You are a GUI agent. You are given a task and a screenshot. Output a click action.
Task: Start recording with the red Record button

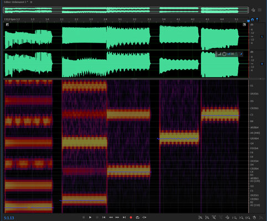point(131,218)
